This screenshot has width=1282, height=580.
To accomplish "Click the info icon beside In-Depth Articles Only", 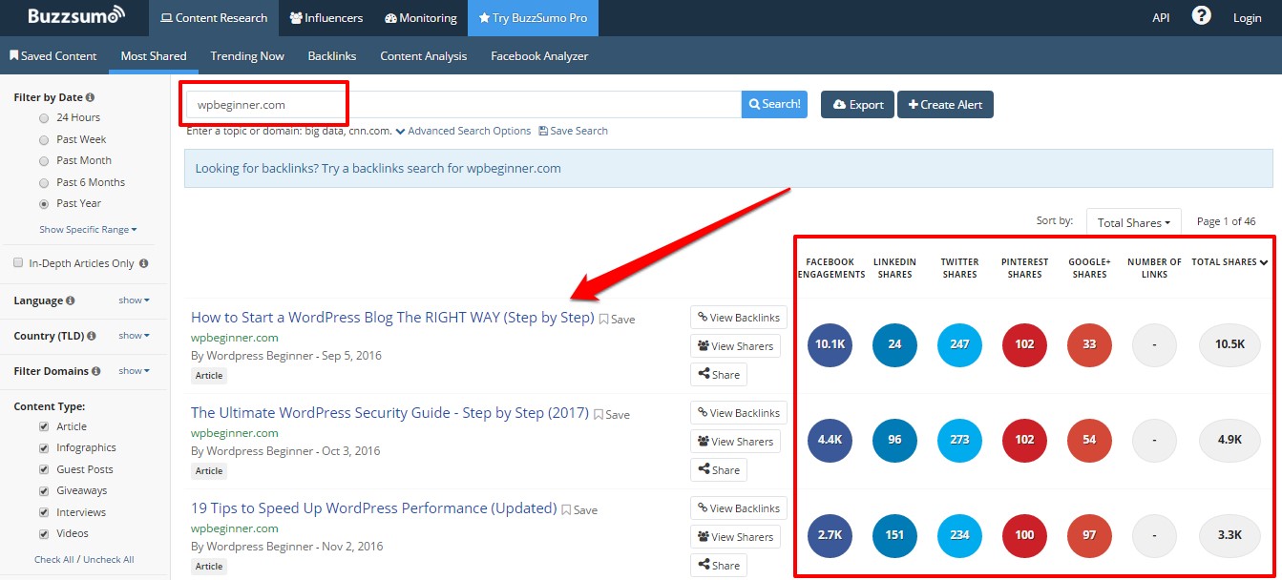I will click(144, 263).
